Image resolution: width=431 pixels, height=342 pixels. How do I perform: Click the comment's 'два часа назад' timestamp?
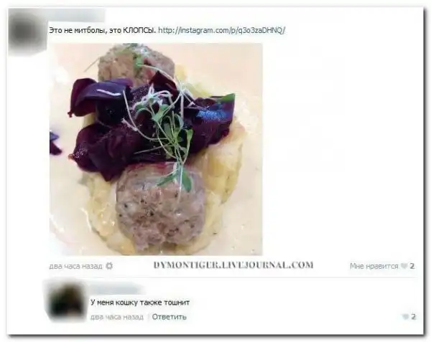117,317
